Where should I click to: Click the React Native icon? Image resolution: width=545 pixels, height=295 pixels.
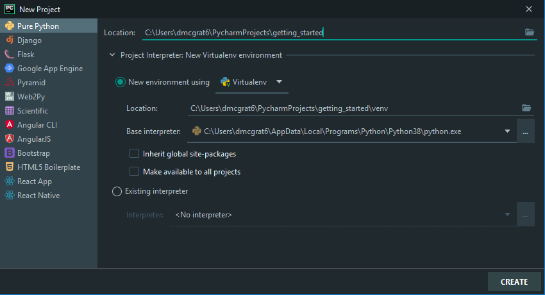click(10, 196)
